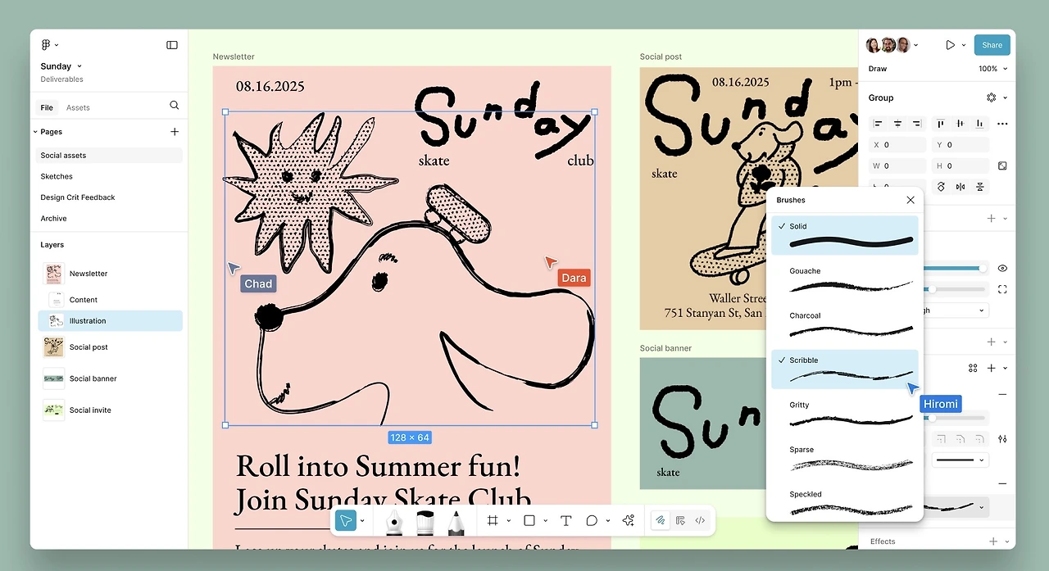Click the Align vertical centers icon
The width and height of the screenshot is (1049, 571).
(x=960, y=124)
